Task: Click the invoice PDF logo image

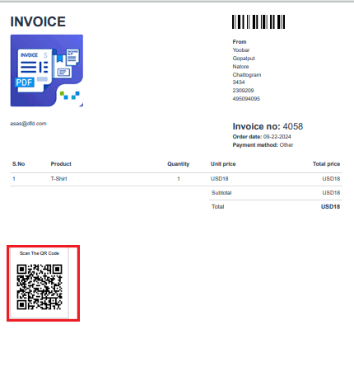Action: tap(47, 70)
